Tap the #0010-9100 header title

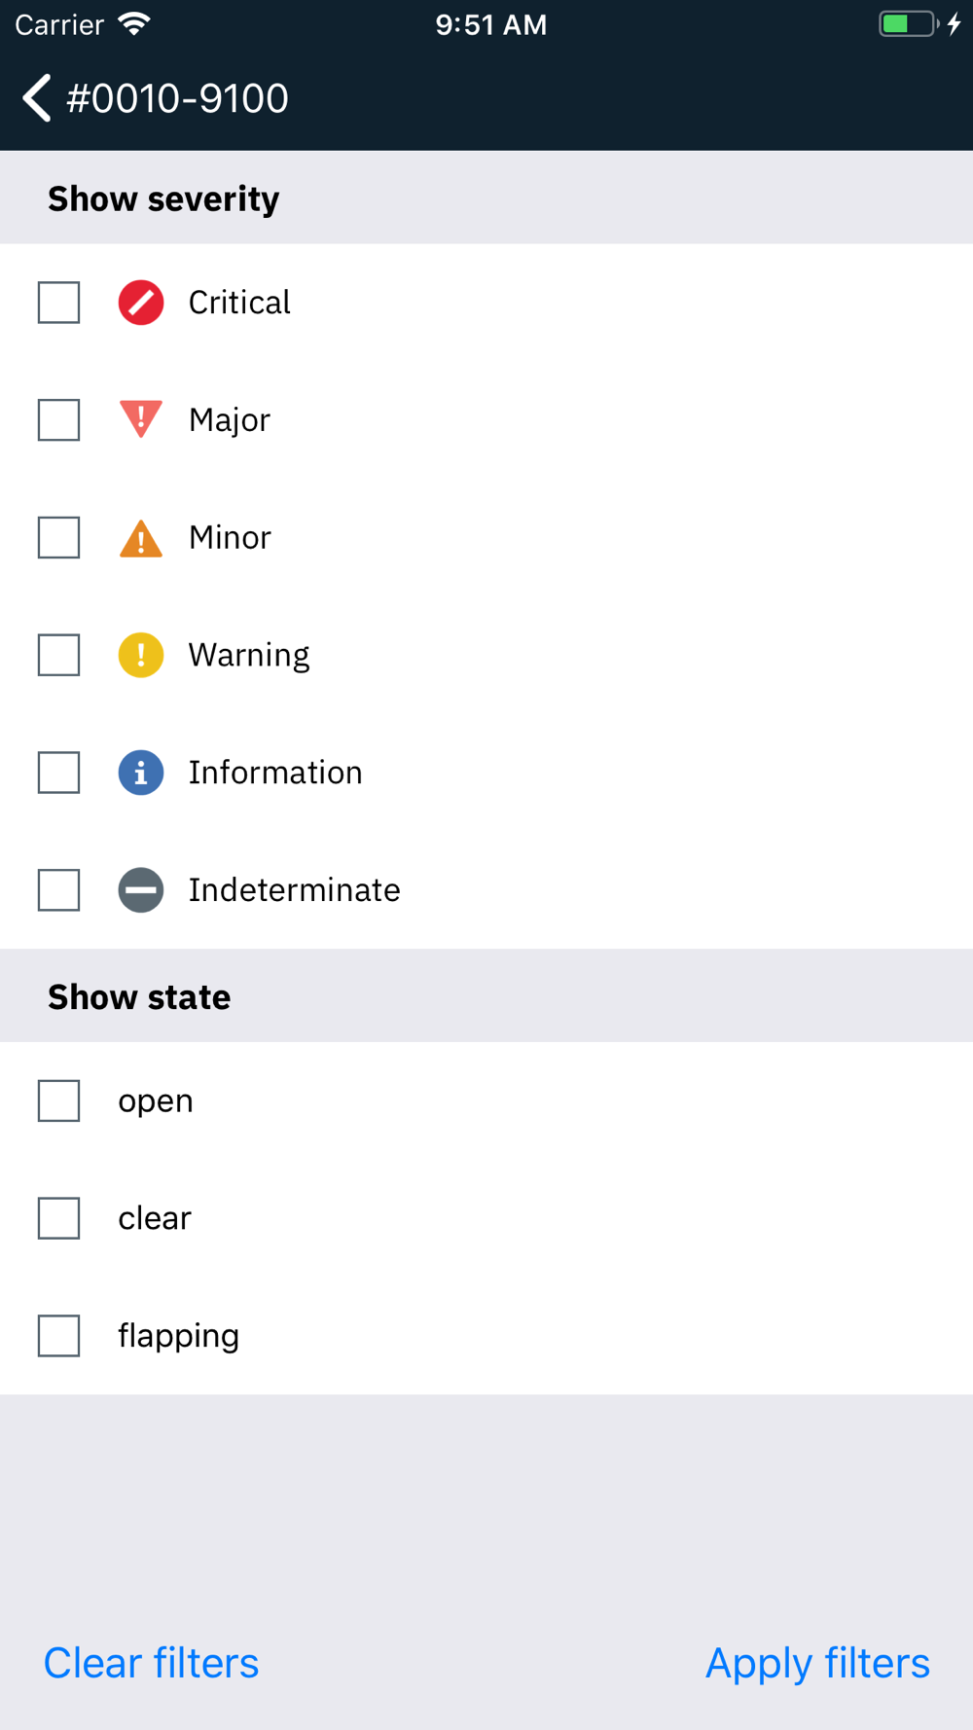(177, 98)
